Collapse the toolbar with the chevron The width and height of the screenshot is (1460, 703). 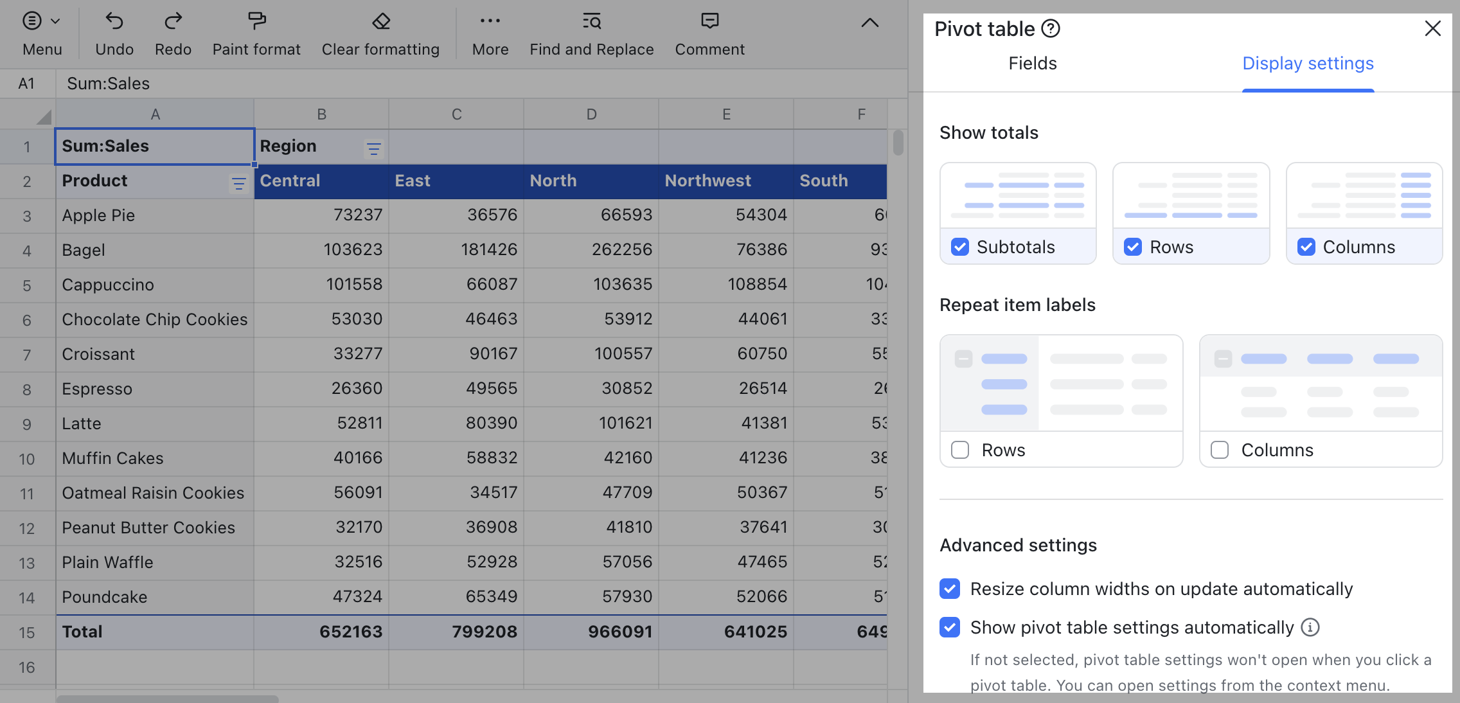(869, 21)
